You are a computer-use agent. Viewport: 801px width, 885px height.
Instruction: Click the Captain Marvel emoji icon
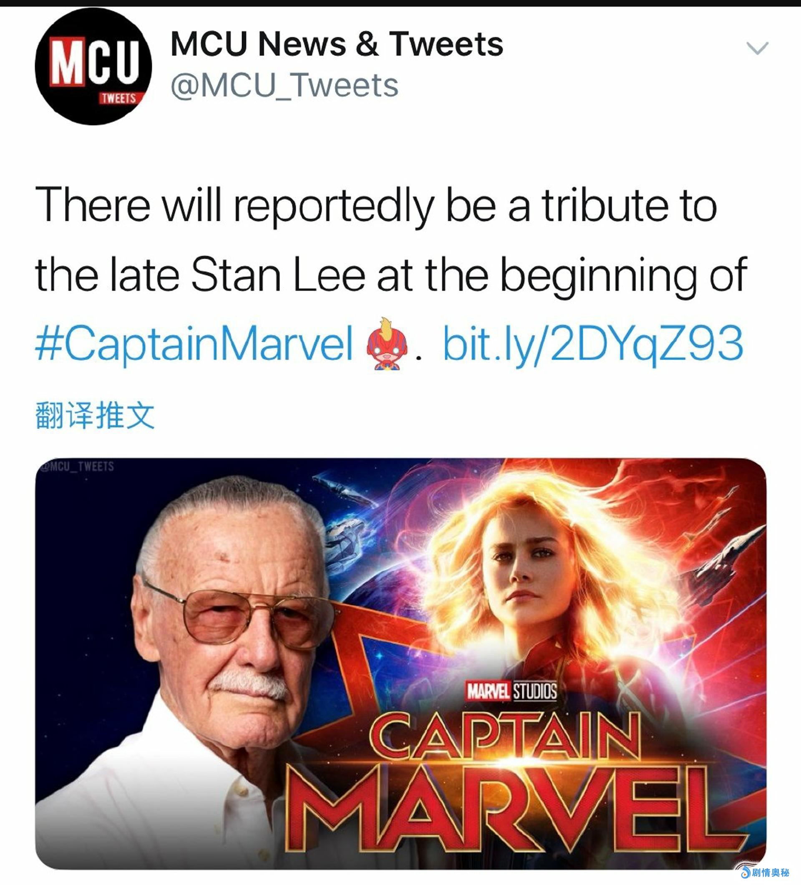click(387, 345)
